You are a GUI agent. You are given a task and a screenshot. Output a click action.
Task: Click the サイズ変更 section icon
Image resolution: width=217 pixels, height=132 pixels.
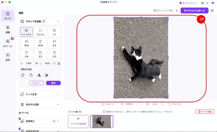pos(22,95)
